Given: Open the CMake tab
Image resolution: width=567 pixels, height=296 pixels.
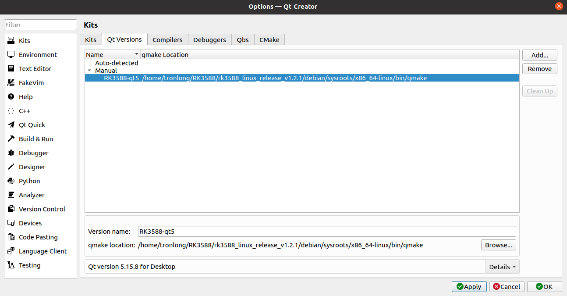Looking at the screenshot, I should [269, 39].
